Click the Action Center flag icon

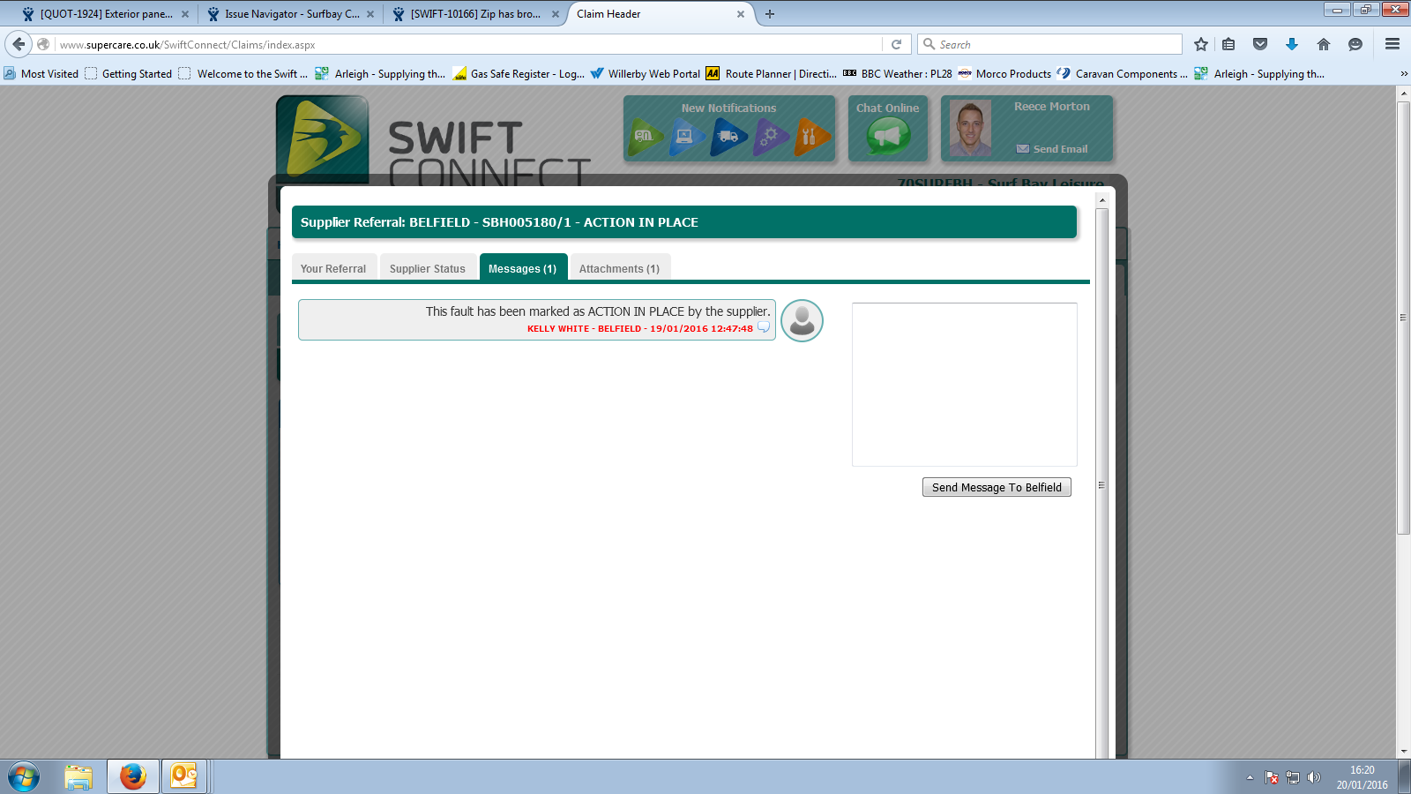pyautogui.click(x=1272, y=777)
